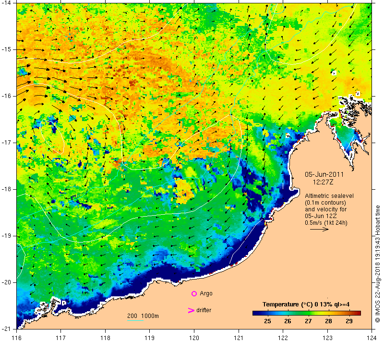This screenshot has width=384, height=341.
Task: Click the 124 longitude axis label
Action: point(372,338)
